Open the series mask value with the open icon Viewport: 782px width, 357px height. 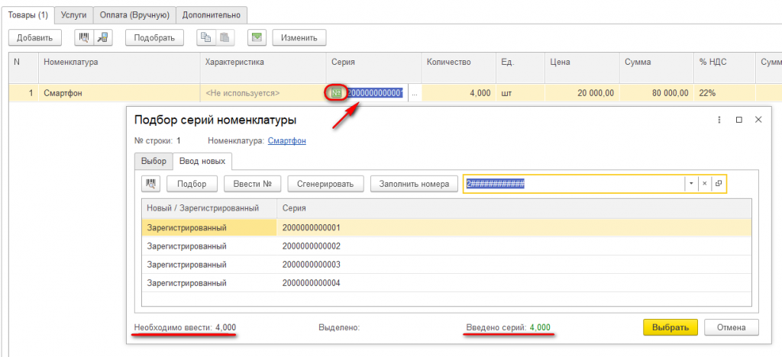(x=719, y=184)
